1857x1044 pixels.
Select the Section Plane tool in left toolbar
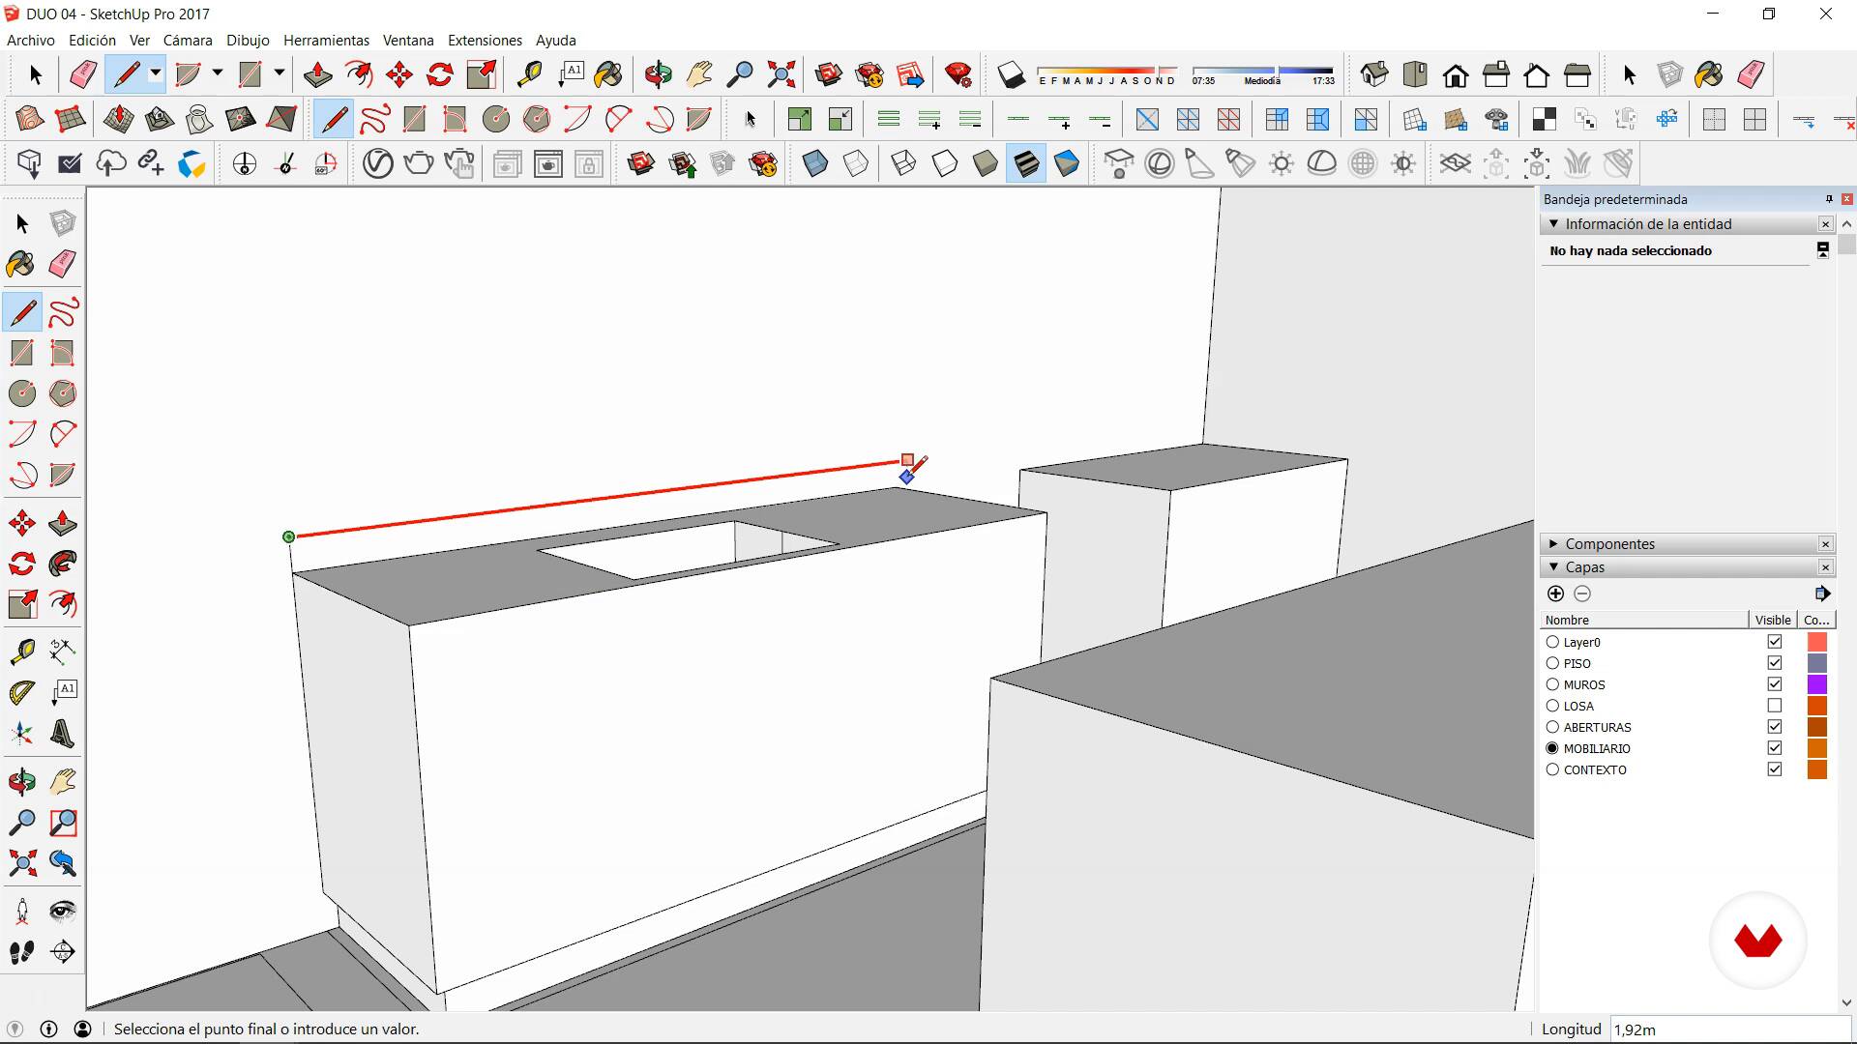(x=63, y=952)
